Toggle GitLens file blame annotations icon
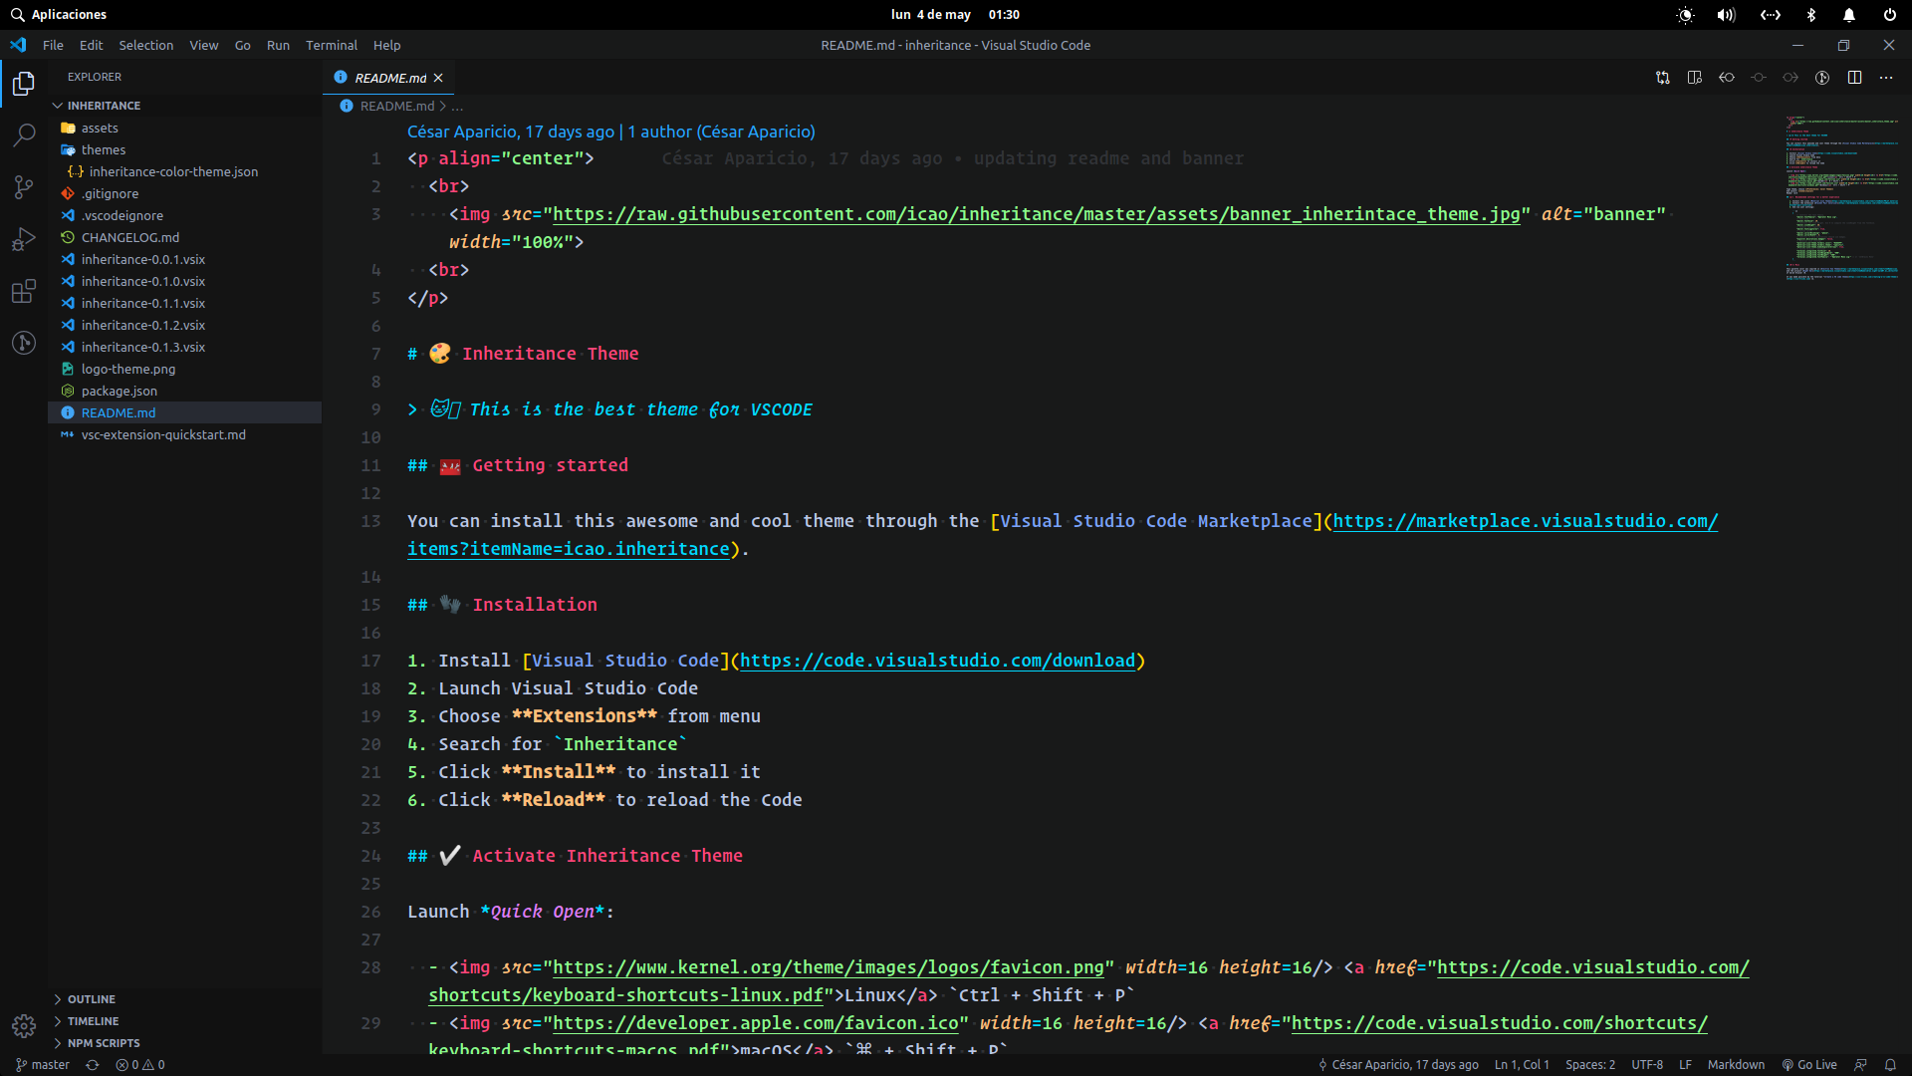Screen dimensions: 1912x1076 (1821, 78)
